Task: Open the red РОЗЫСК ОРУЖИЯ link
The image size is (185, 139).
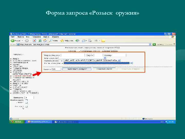Action: point(22,76)
